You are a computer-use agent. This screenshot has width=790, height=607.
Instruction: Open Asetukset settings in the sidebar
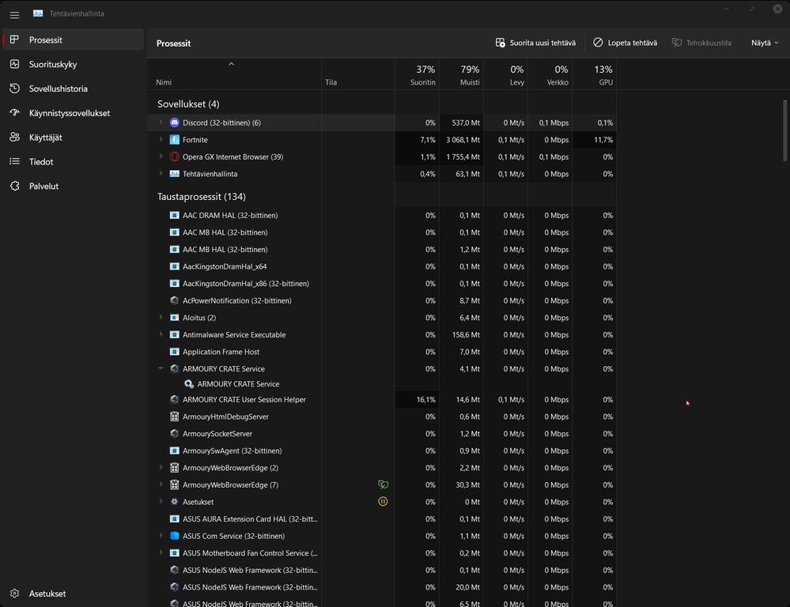pos(73,594)
